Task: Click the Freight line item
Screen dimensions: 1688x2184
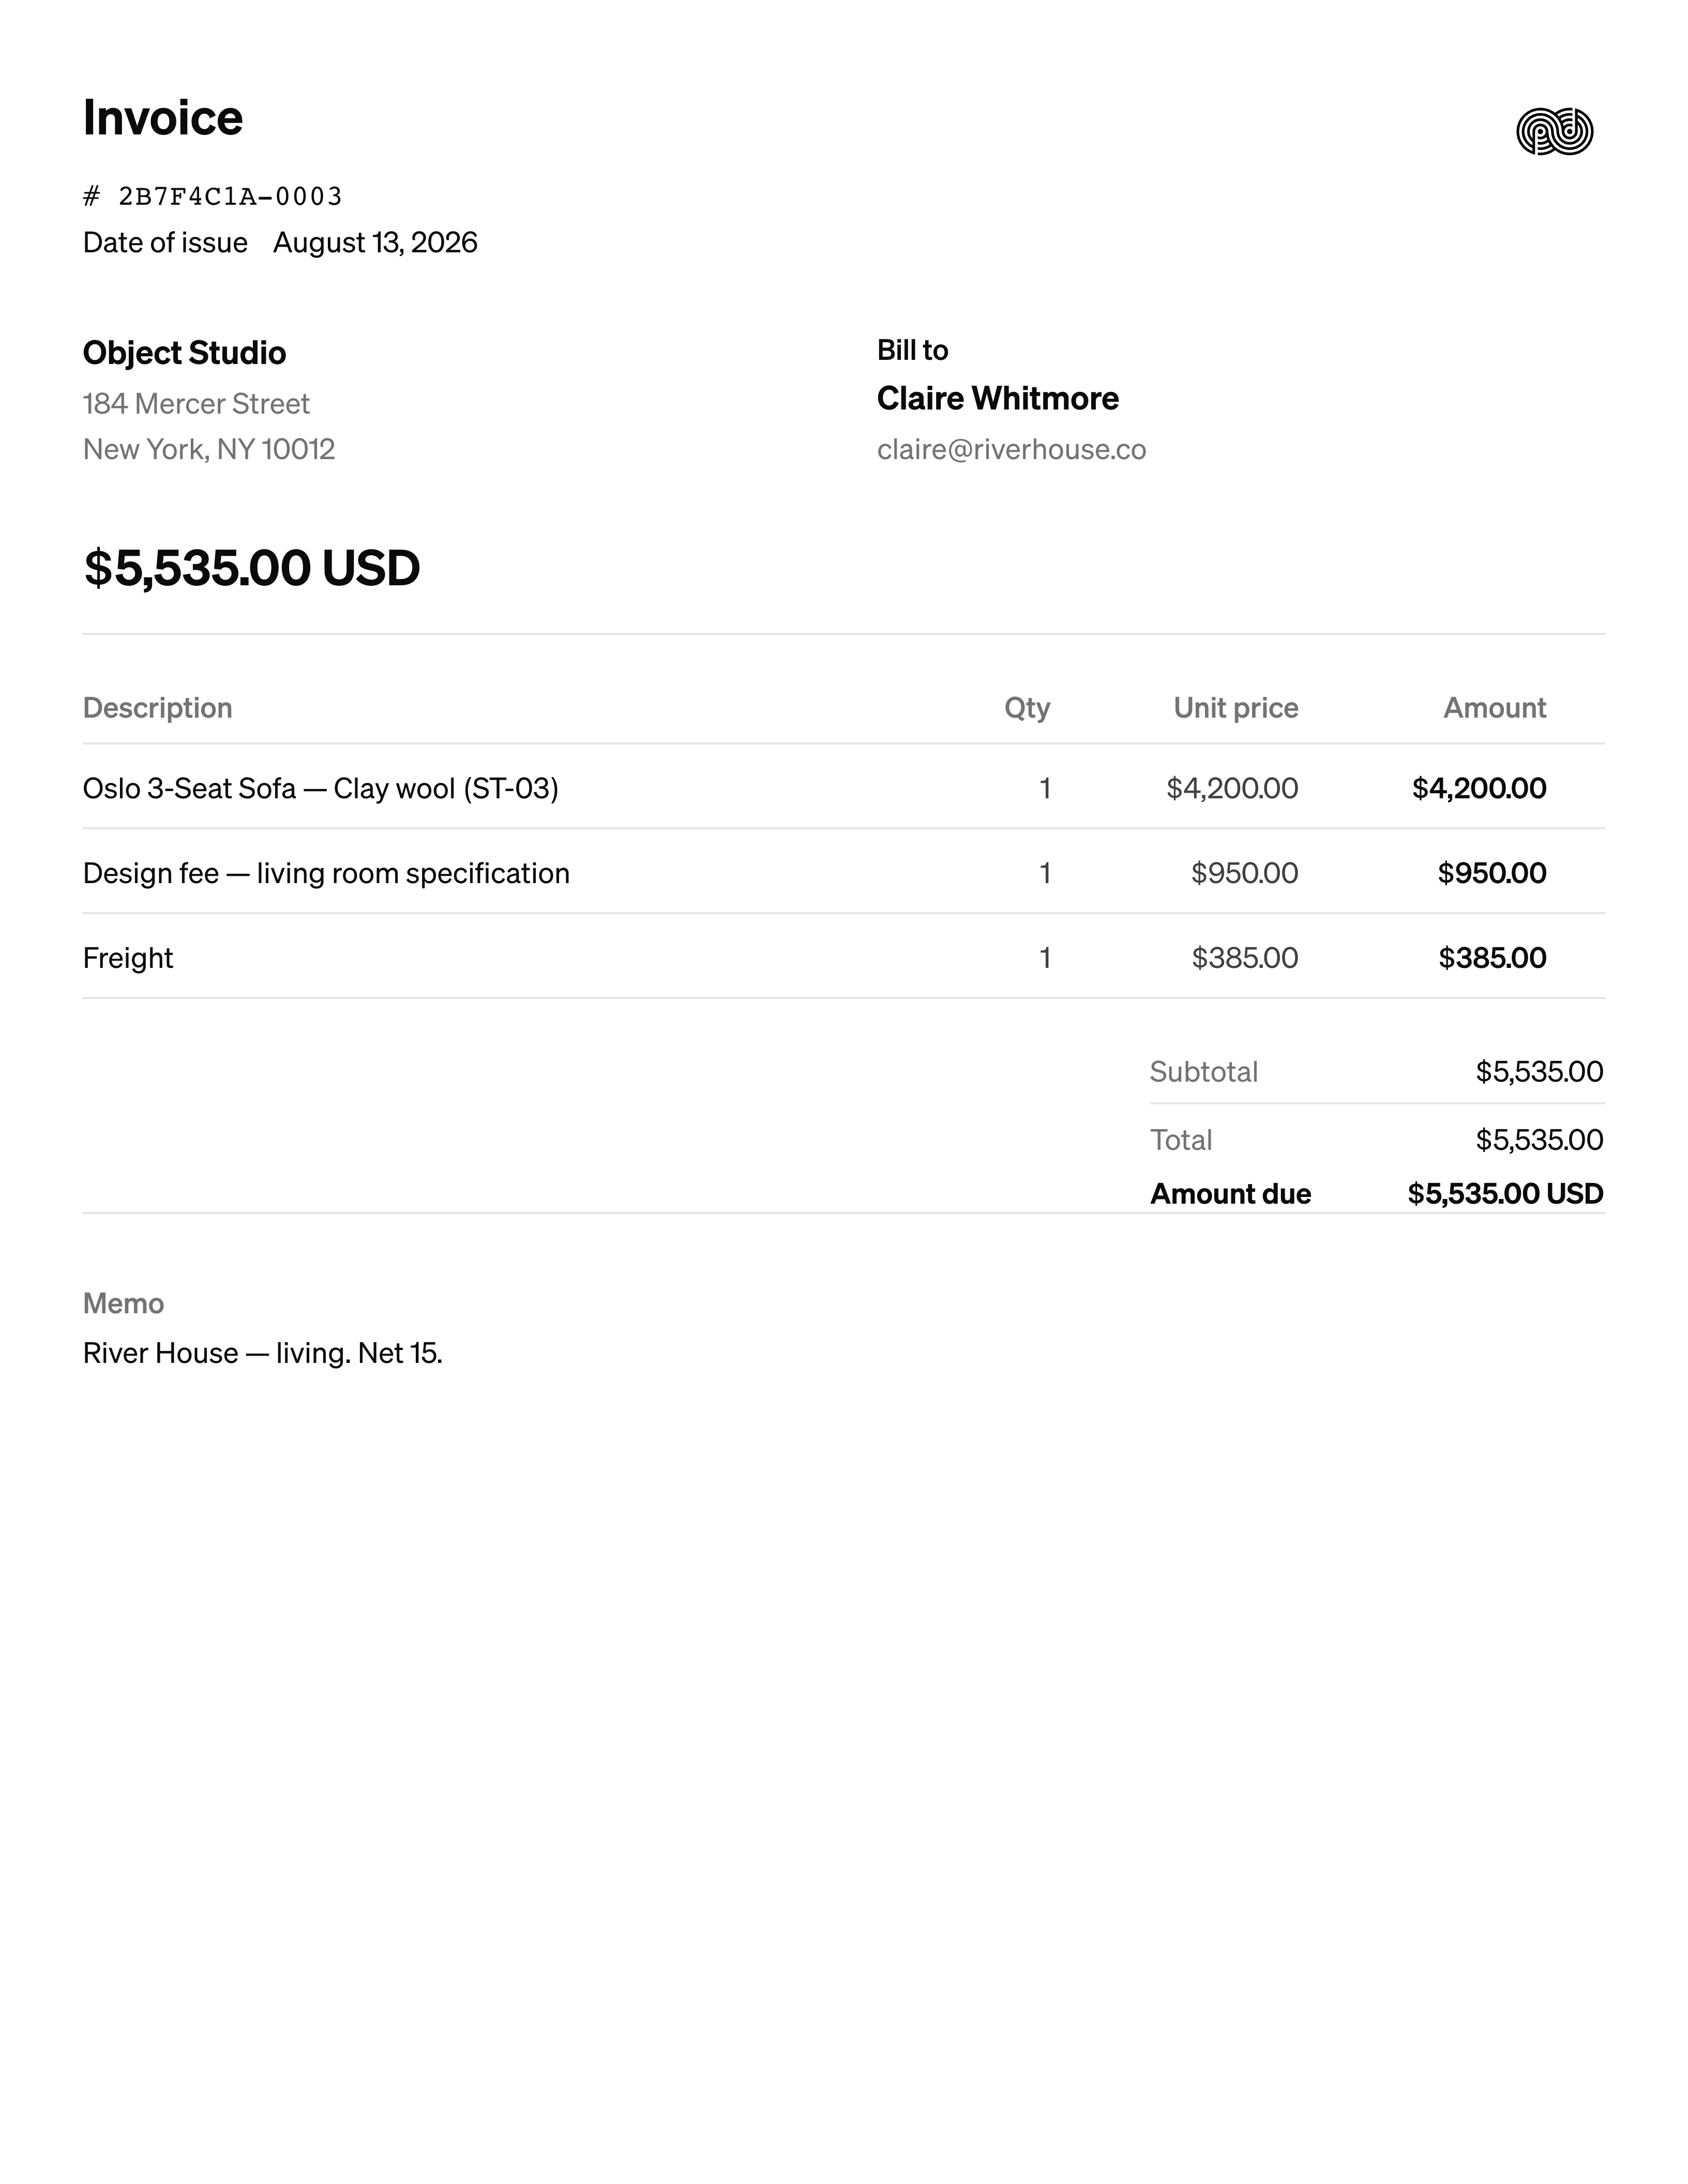Action: click(x=844, y=957)
